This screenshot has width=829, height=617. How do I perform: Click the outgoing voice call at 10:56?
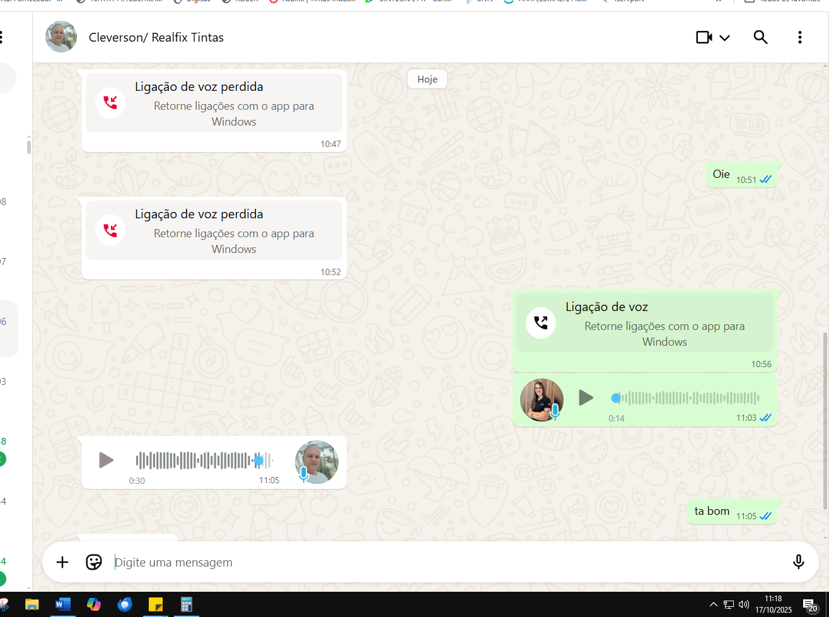click(644, 324)
